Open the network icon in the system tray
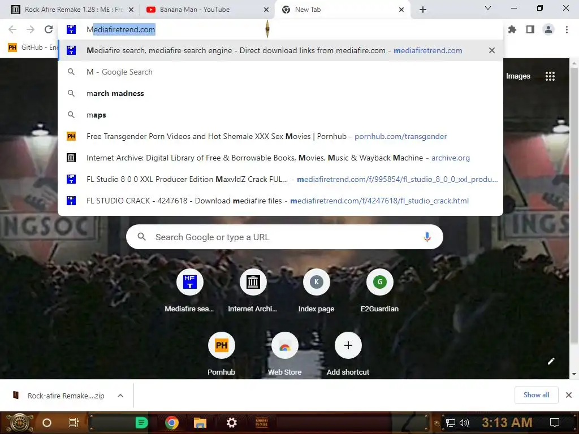The image size is (579, 434). (x=451, y=423)
